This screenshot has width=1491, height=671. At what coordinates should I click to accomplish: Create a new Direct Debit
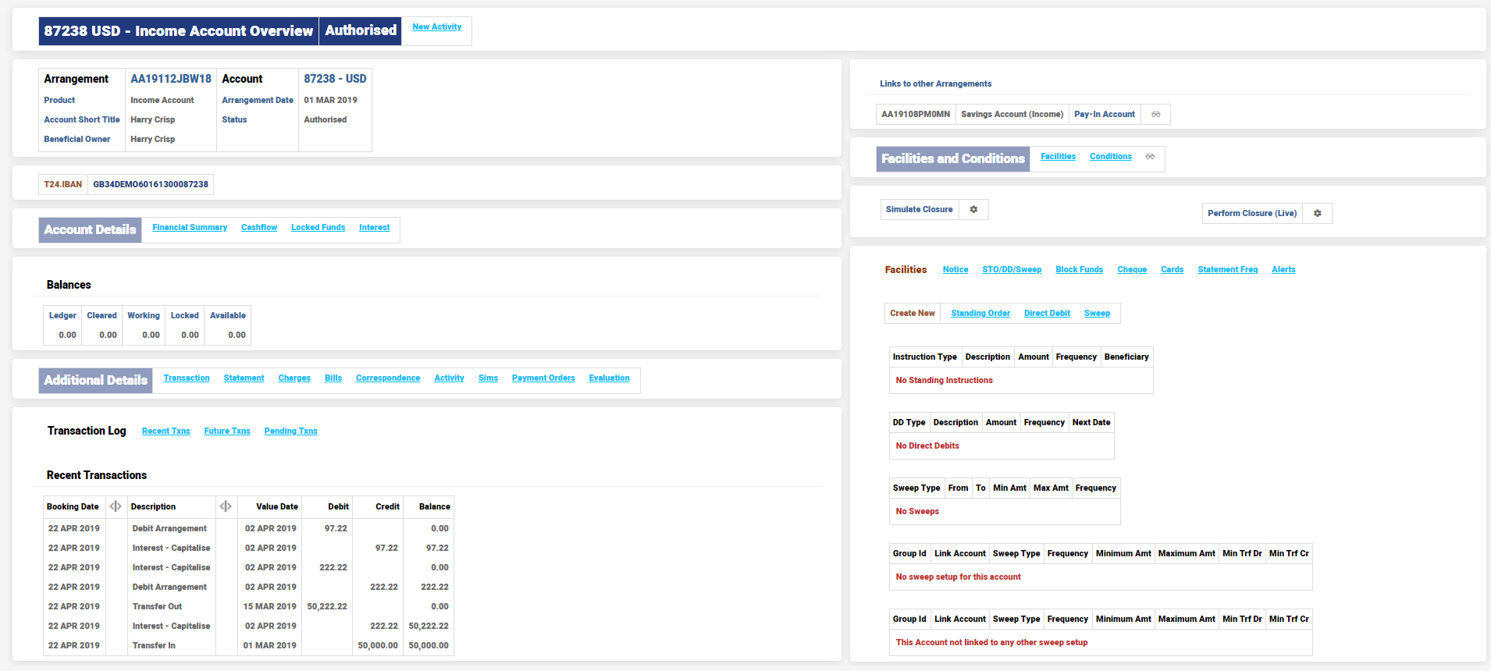tap(1047, 314)
